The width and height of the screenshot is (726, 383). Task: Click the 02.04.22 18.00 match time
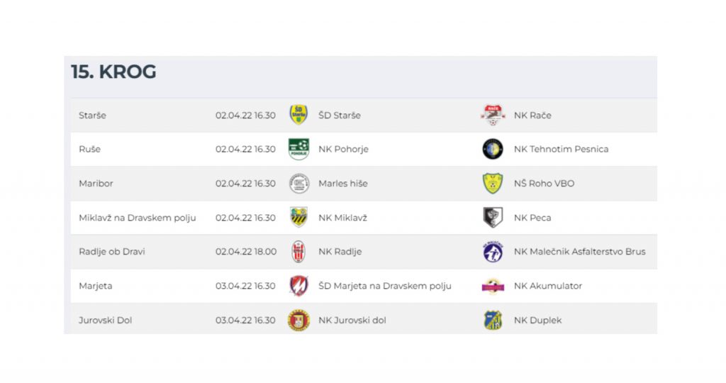245,252
